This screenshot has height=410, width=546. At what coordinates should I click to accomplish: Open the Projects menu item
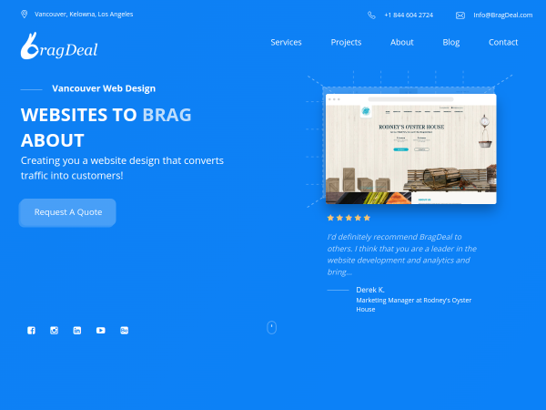tap(346, 42)
